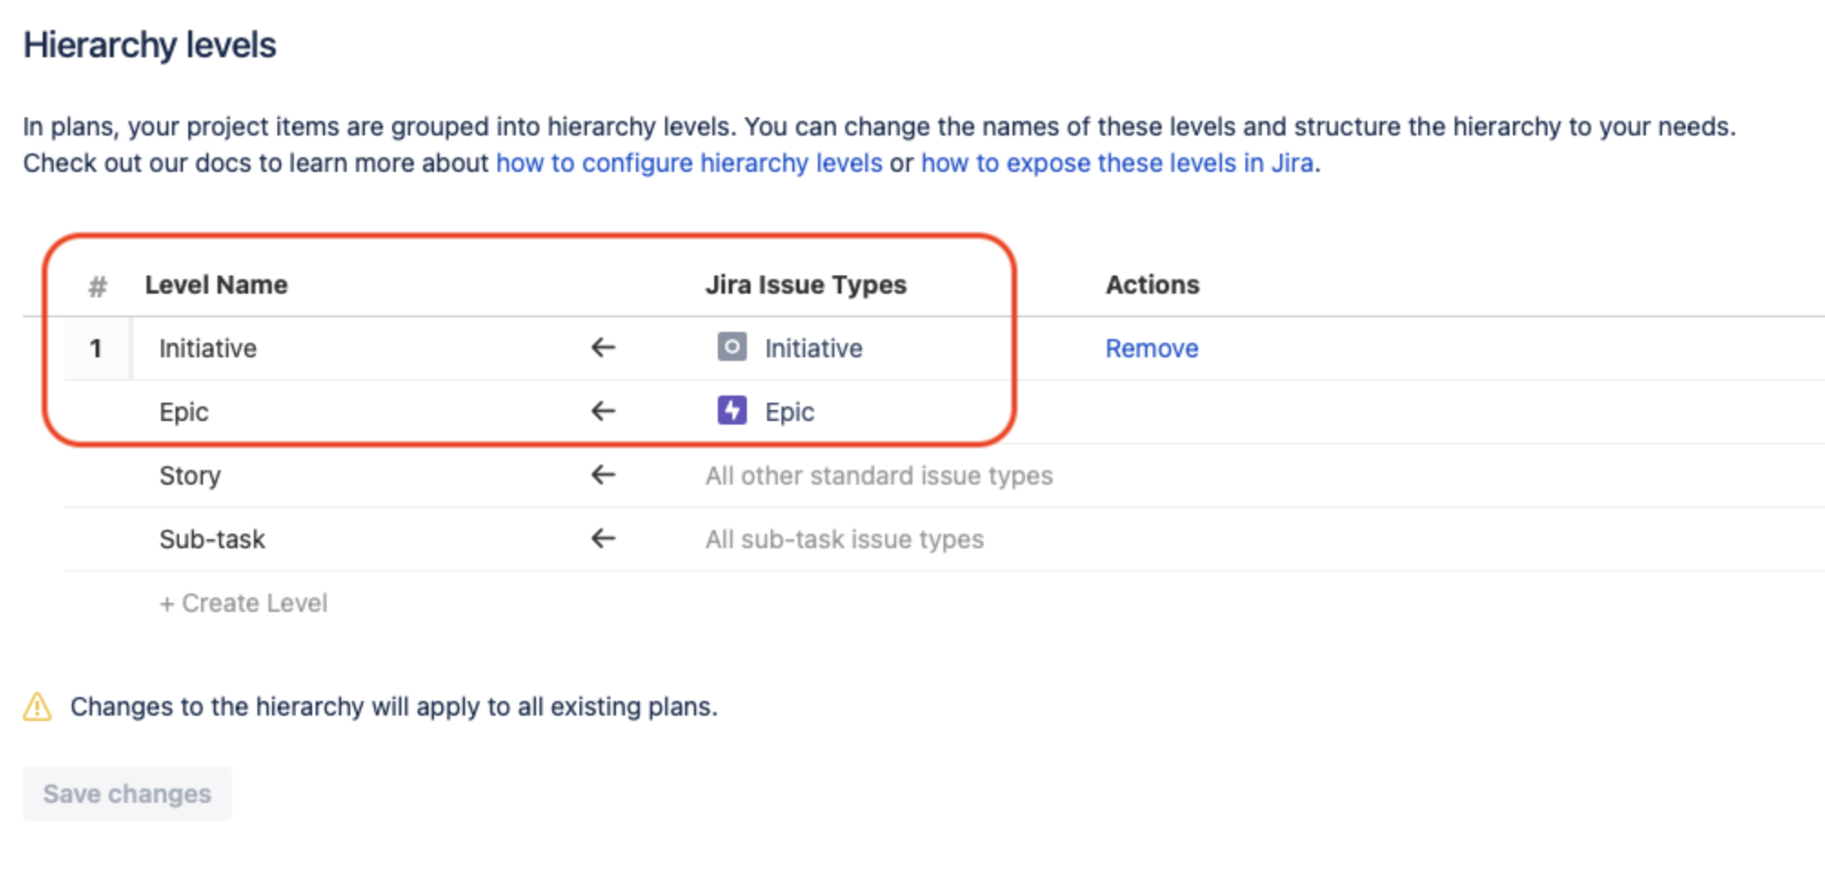This screenshot has width=1825, height=891.
Task: Remove the Initiative hierarchy level
Action: 1152,348
